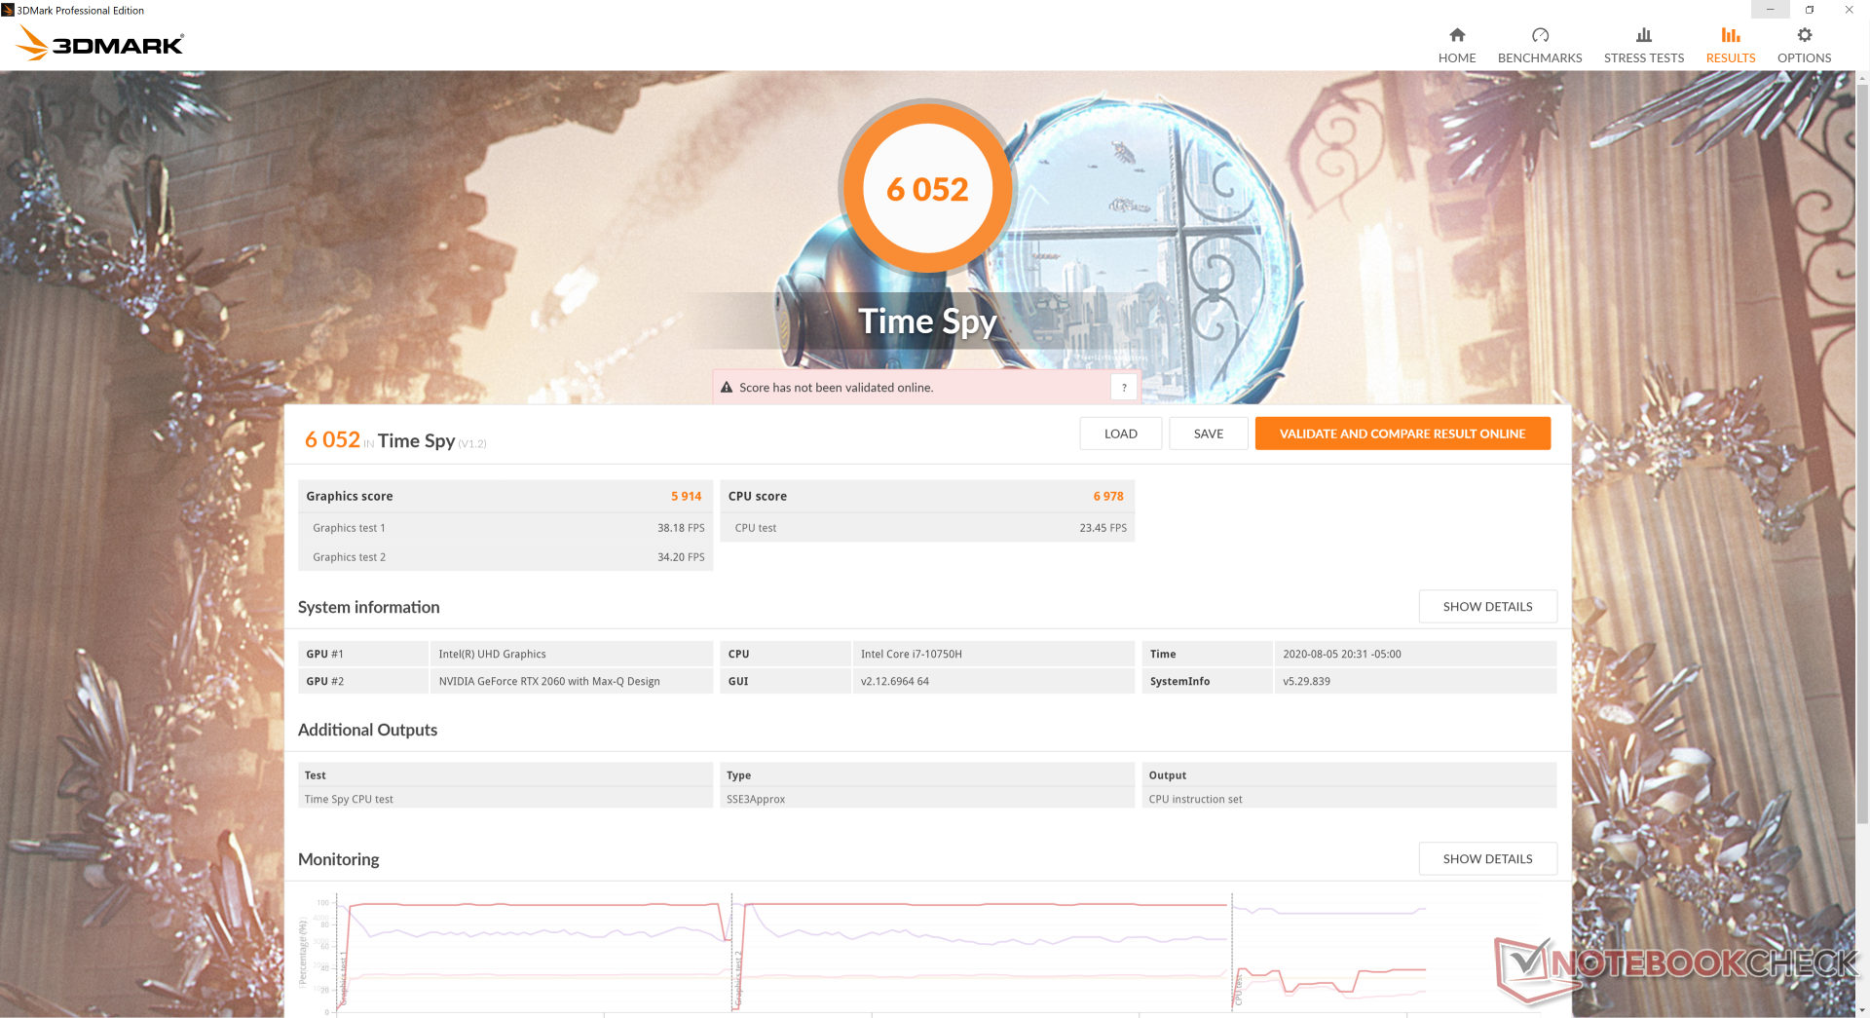Show details for System information

1487,607
